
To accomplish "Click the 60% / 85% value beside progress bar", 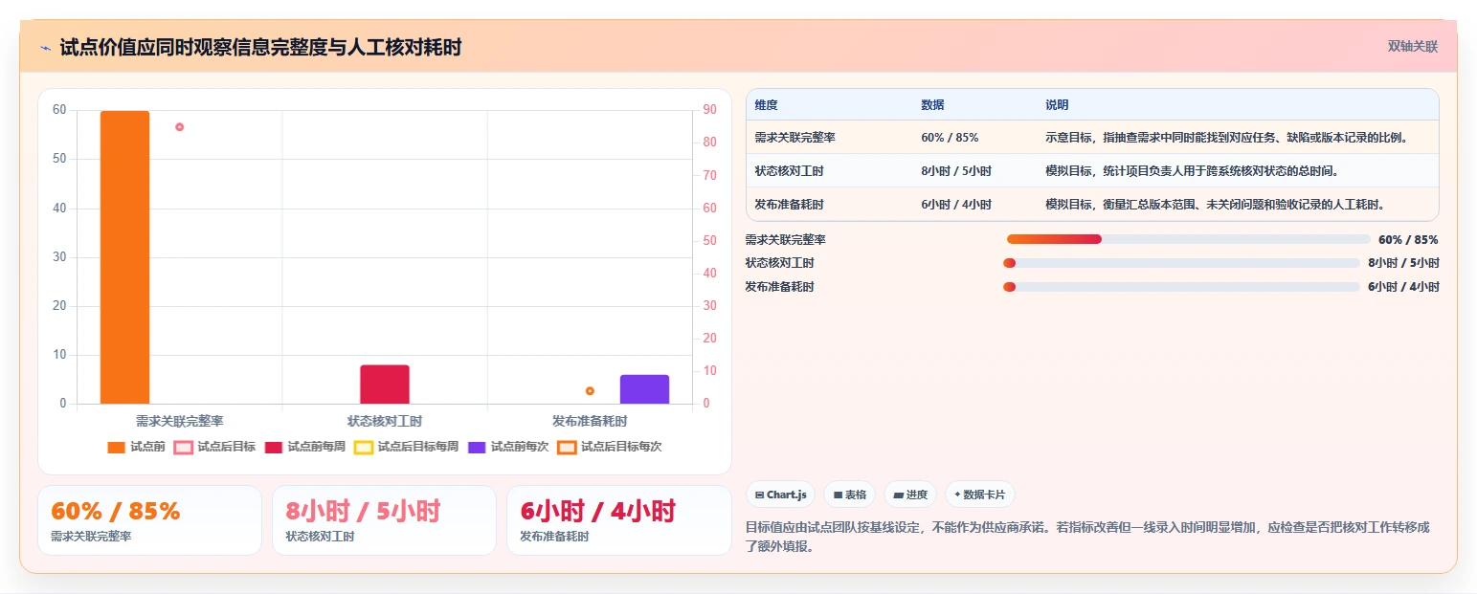I will 1408,240.
